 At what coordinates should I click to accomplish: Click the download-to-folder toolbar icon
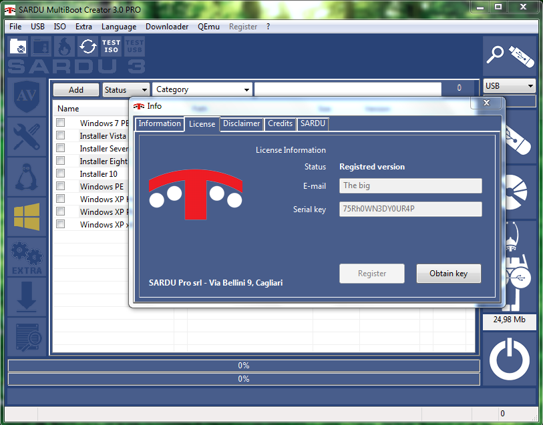tap(41, 46)
